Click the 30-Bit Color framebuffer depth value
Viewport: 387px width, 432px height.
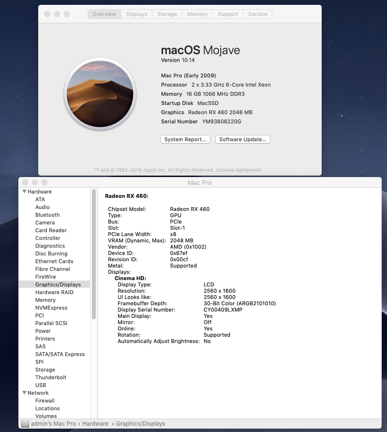click(x=239, y=303)
